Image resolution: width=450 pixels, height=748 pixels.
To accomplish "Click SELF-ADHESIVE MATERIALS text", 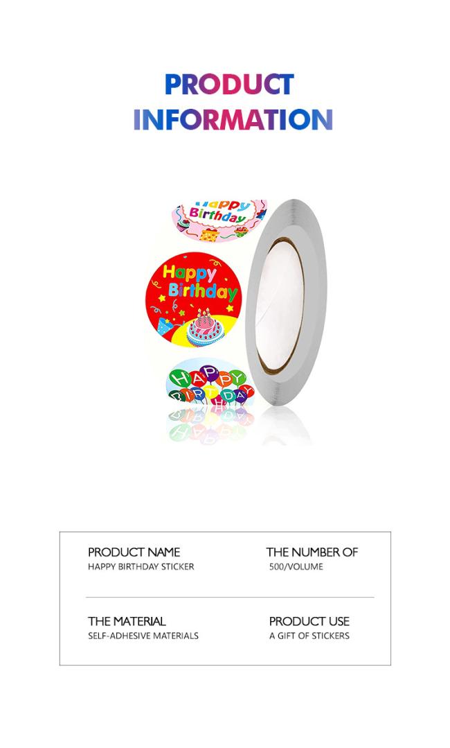I will click(x=143, y=636).
